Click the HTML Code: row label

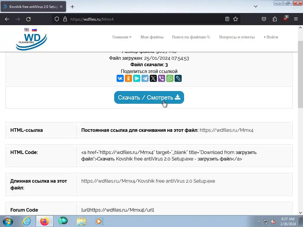24,152
